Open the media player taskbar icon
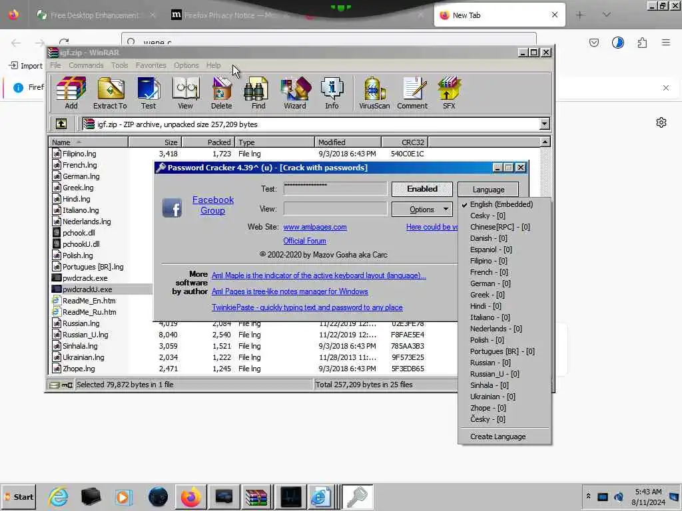 pyautogui.click(x=123, y=496)
